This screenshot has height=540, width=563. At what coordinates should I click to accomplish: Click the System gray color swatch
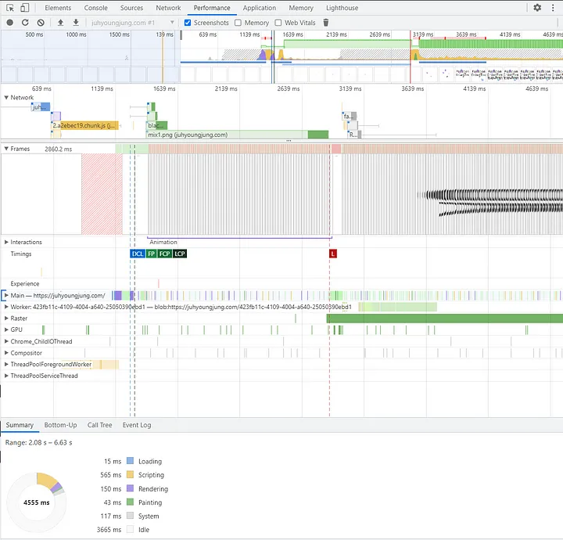coord(130,516)
